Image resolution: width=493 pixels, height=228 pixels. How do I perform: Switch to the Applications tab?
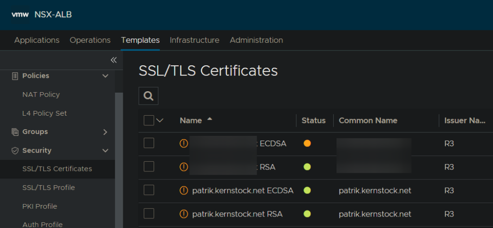point(37,40)
